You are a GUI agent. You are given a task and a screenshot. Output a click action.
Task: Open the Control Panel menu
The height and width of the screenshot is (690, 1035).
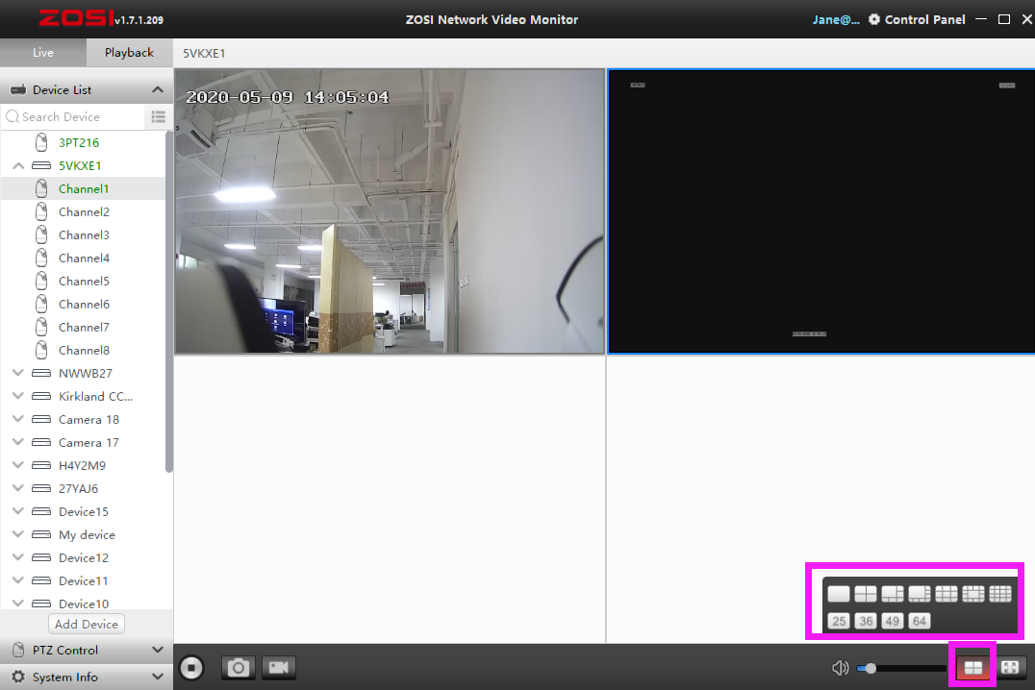[916, 19]
